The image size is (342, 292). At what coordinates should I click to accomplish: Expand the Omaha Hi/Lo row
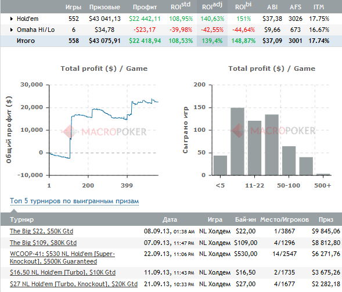(x=12, y=30)
